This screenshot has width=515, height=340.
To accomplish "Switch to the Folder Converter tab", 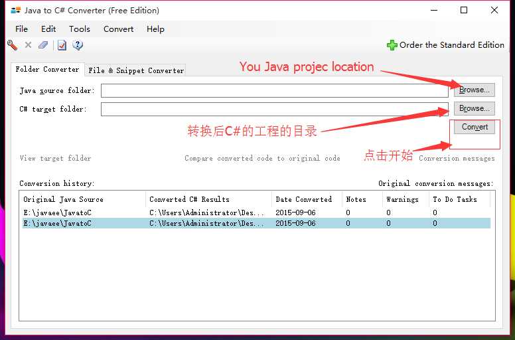I will click(47, 69).
